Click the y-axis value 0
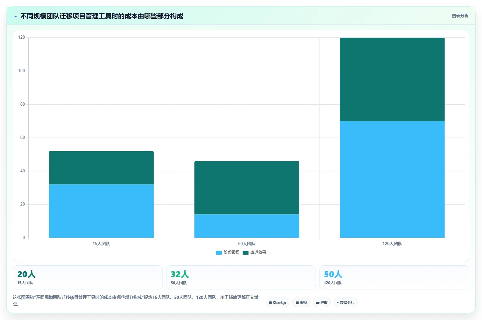 coord(24,237)
